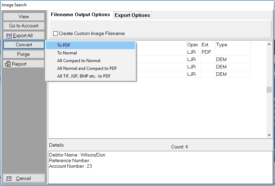Click the F7 icon on Cancel
The width and height of the screenshot is (275, 186).
coord(9,178)
